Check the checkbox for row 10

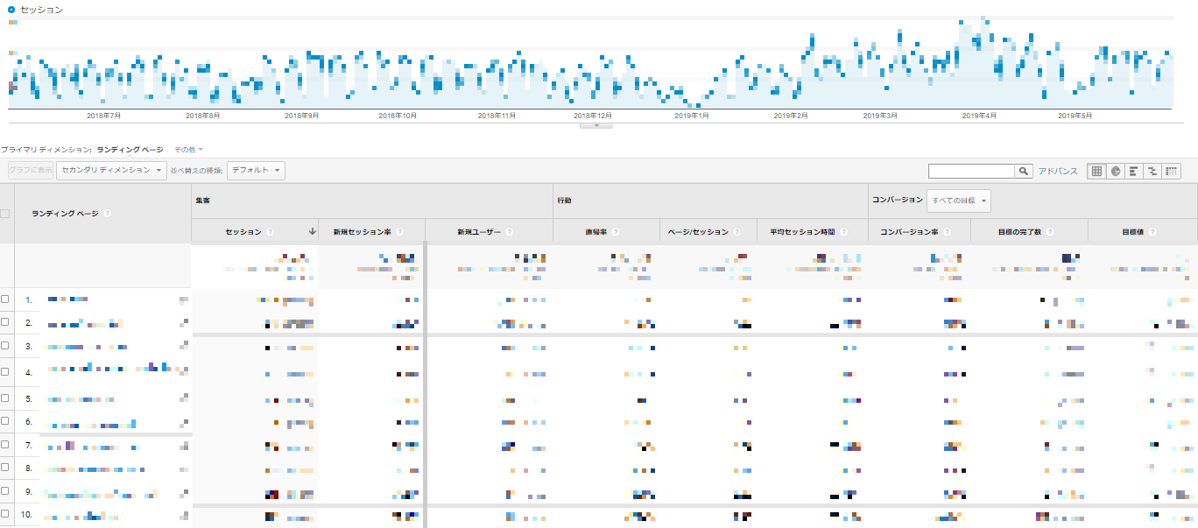5,513
